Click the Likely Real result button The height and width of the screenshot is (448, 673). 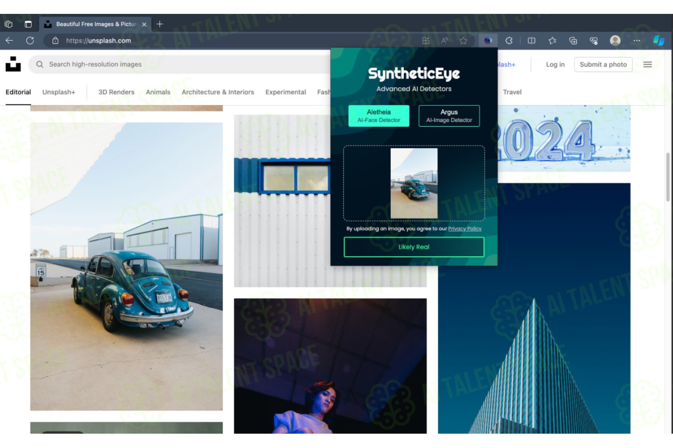414,247
